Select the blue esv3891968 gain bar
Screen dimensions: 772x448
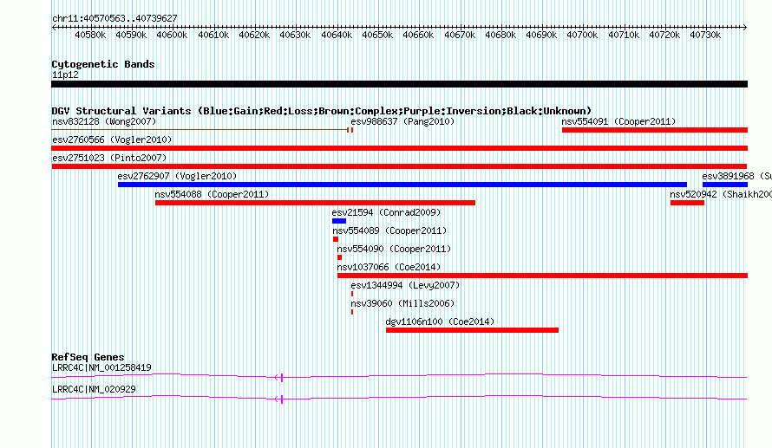pos(725,185)
